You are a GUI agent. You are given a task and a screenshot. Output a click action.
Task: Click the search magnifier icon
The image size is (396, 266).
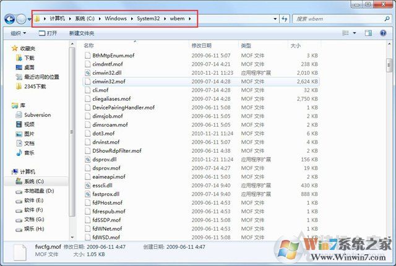click(387, 19)
